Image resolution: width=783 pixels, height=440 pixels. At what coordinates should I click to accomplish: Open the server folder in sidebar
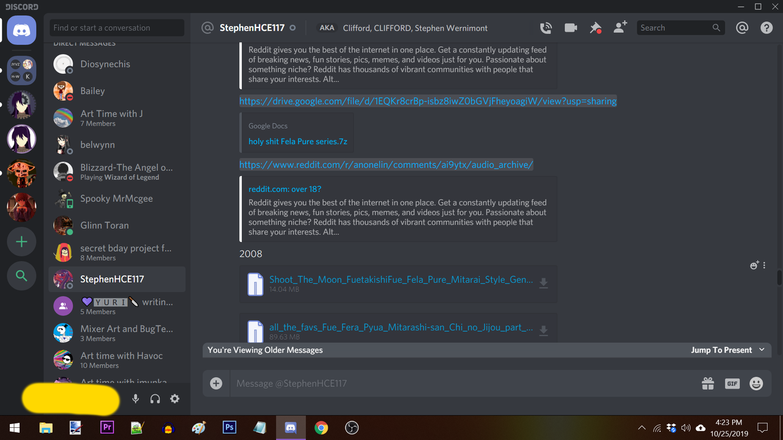coord(21,71)
